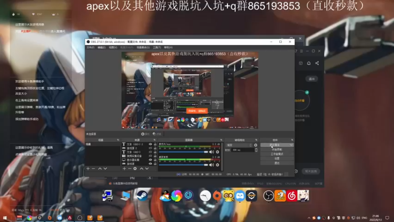
Task: Open the 帮助(H) menu
Action: point(168,47)
